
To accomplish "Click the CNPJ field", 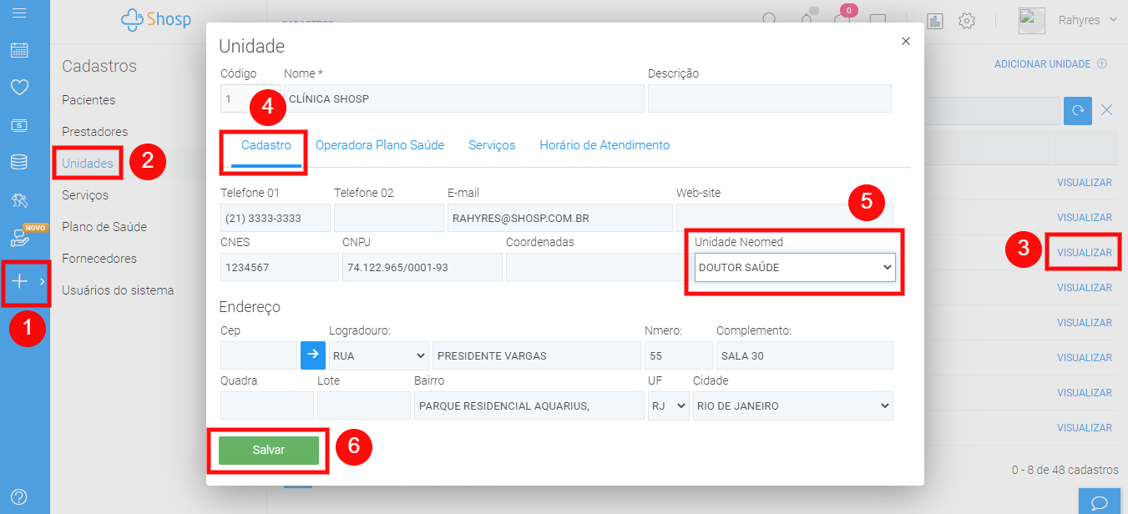I will [422, 267].
